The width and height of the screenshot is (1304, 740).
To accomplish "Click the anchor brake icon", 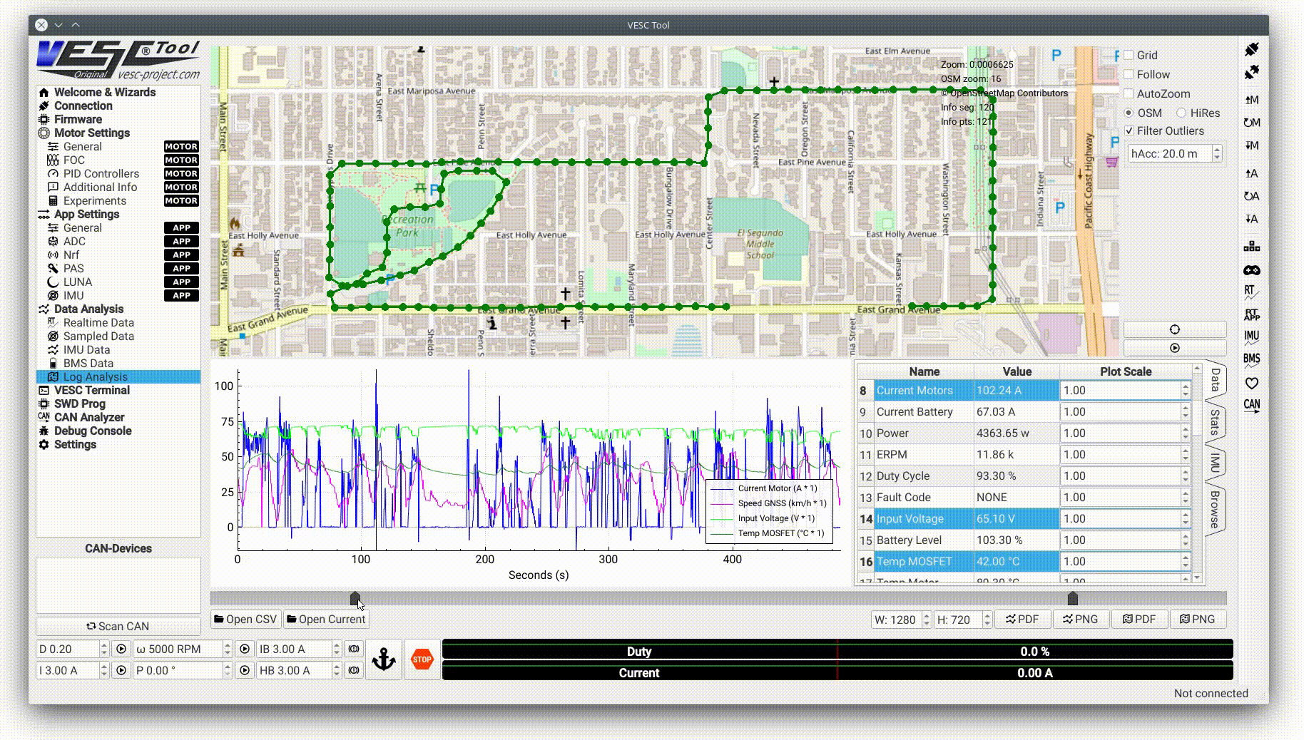I will point(384,659).
